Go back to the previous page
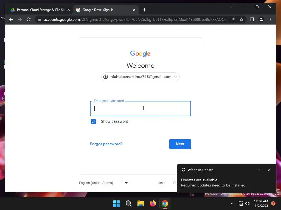 tap(11, 19)
